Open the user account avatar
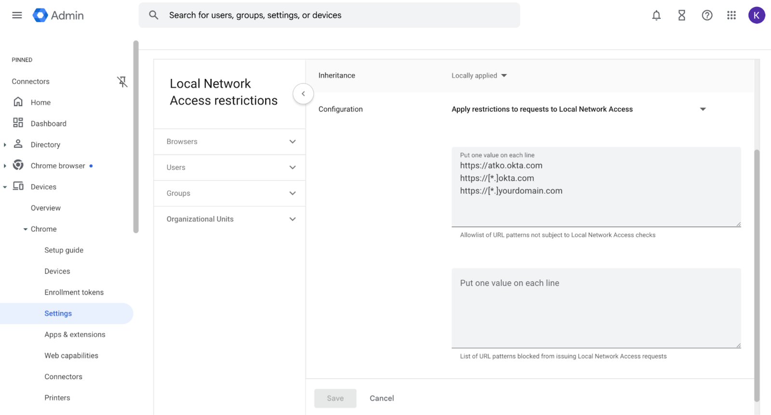The height and width of the screenshot is (415, 771). pyautogui.click(x=756, y=15)
